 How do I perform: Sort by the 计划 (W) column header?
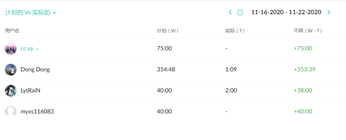[168, 31]
